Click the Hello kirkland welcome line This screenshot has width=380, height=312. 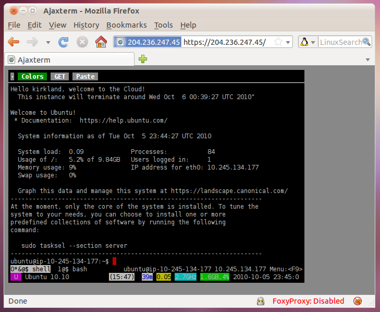[x=78, y=89]
